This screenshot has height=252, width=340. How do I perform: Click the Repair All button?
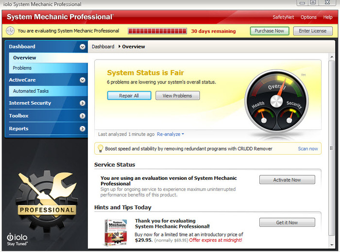[129, 95]
